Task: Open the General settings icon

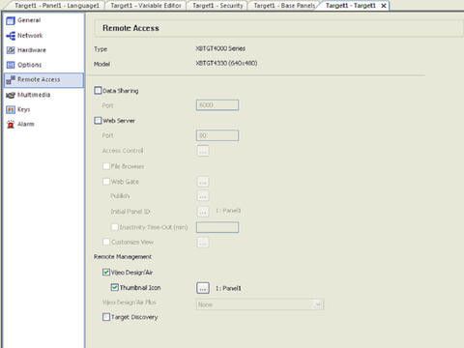Action: coord(11,20)
